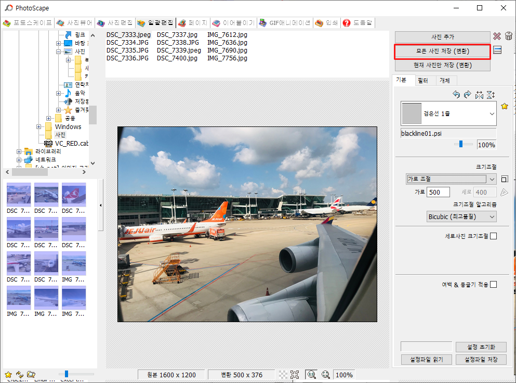This screenshot has height=383, width=516.
Task: Click the zoom magnifier icon beside 100%
Action: point(325,375)
